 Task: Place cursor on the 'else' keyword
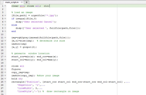click(14, 25)
